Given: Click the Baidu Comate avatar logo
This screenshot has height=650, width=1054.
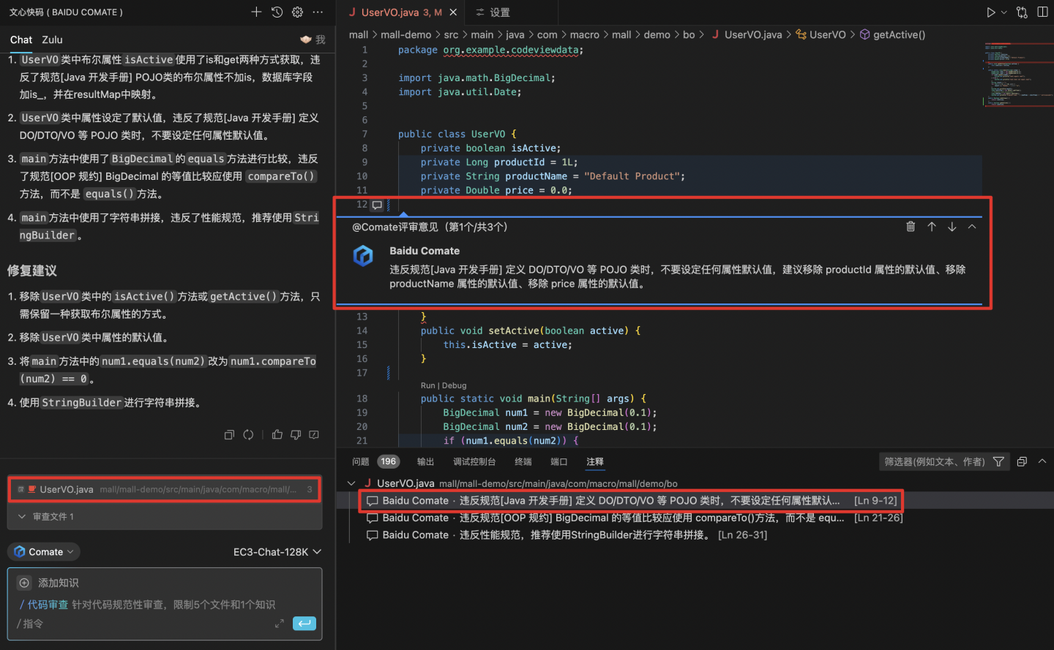Looking at the screenshot, I should click(x=363, y=256).
